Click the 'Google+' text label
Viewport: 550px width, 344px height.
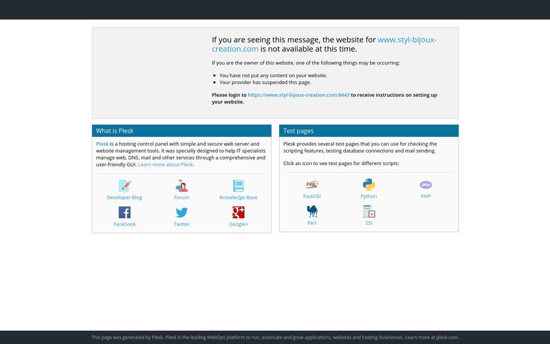239,224
